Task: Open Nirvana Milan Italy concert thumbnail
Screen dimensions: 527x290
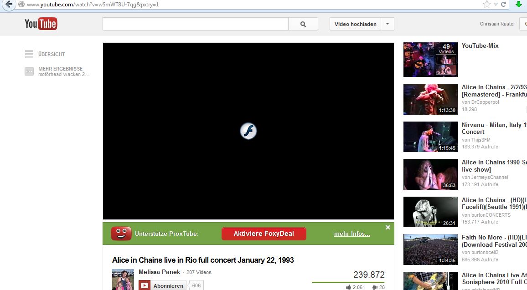Action: tap(430, 137)
